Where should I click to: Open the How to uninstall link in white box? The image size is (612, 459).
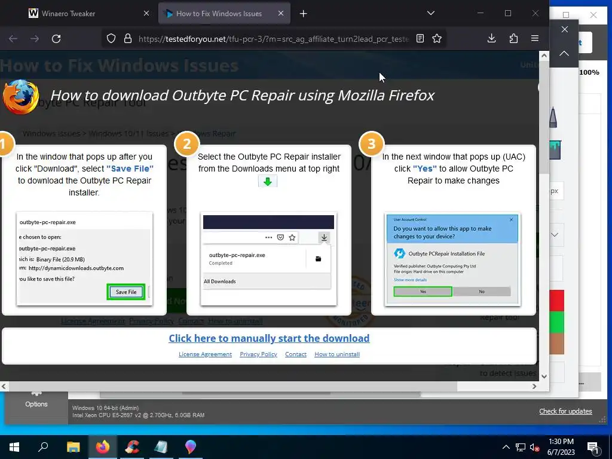pos(337,354)
